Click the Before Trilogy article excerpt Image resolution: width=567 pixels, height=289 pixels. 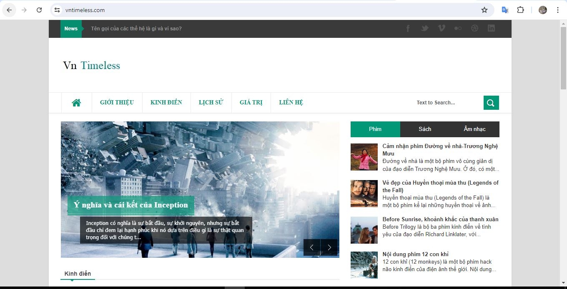(x=437, y=230)
